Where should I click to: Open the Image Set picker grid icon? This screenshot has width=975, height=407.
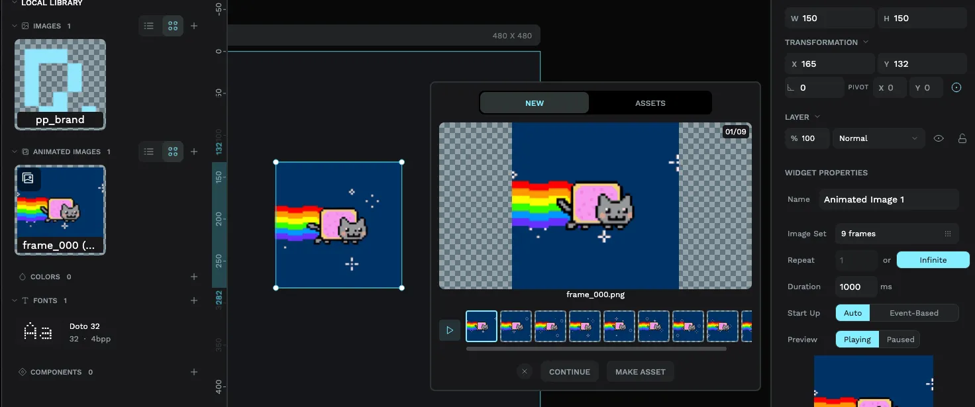point(948,234)
